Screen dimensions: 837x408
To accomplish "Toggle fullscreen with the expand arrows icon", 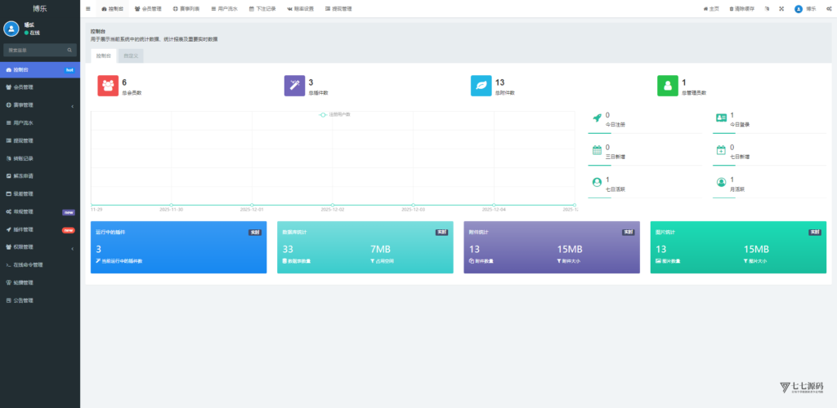I will (x=781, y=9).
